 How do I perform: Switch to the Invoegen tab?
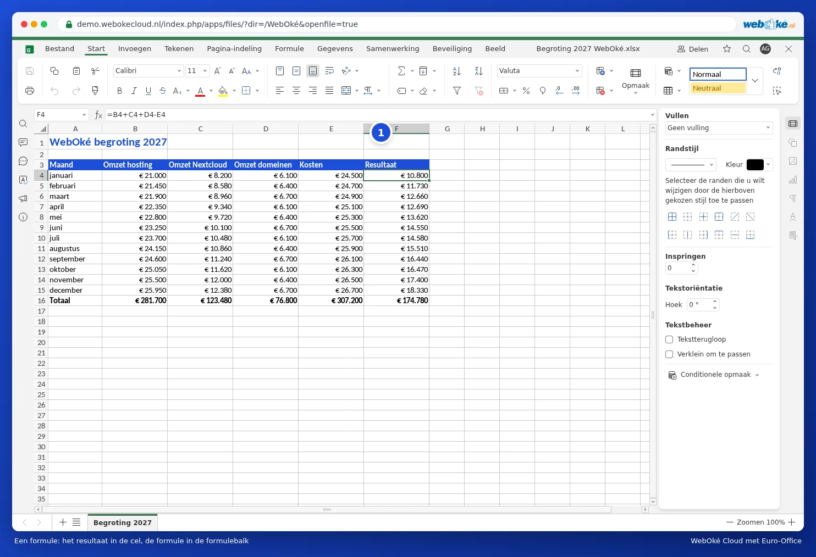pyautogui.click(x=135, y=49)
